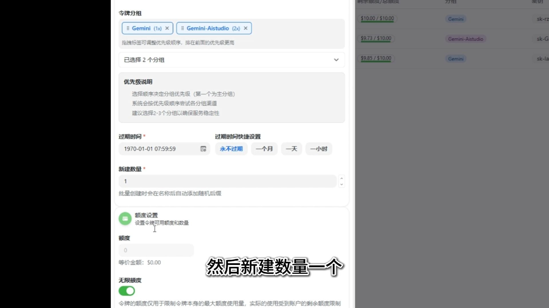This screenshot has width=549, height=308.
Task: Decrease the new token count stepper
Action: [341, 185]
